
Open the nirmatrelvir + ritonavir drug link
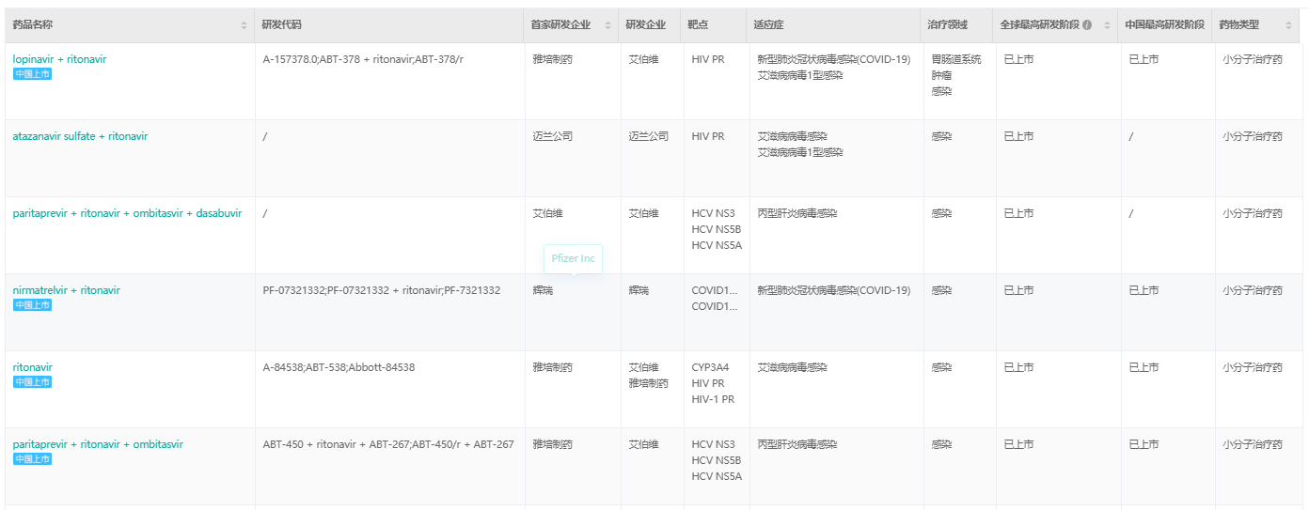point(66,290)
